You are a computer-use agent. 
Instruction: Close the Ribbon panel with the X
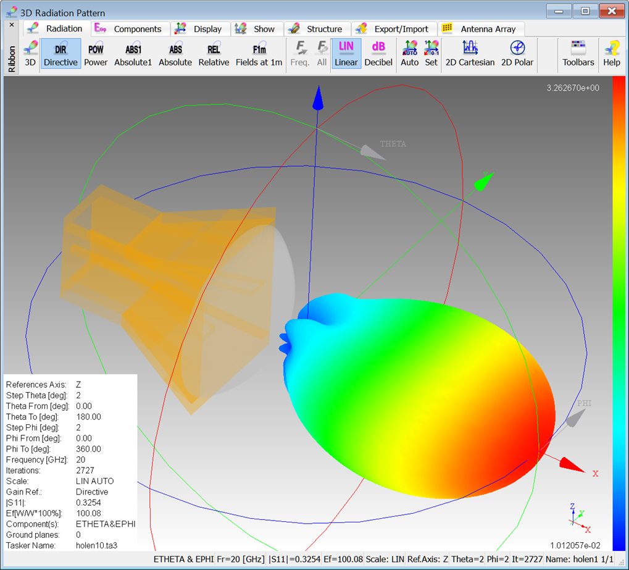pyautogui.click(x=12, y=25)
